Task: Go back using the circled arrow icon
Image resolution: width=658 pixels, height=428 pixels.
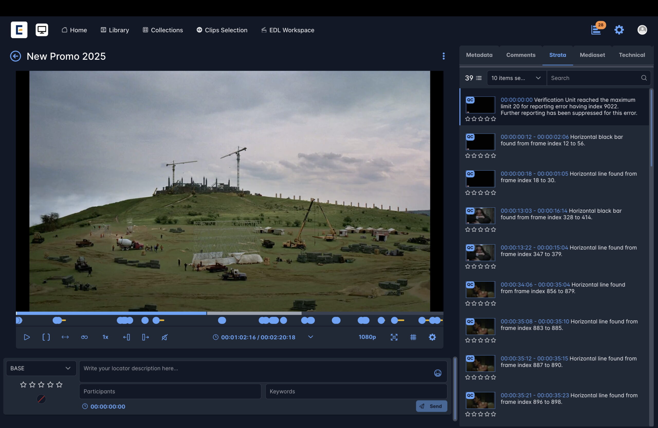Action: click(x=15, y=56)
